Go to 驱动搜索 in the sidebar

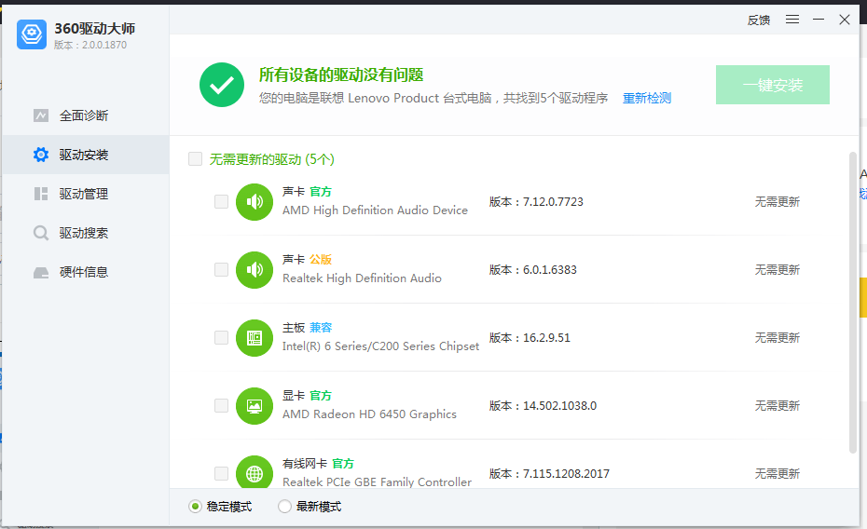[84, 233]
